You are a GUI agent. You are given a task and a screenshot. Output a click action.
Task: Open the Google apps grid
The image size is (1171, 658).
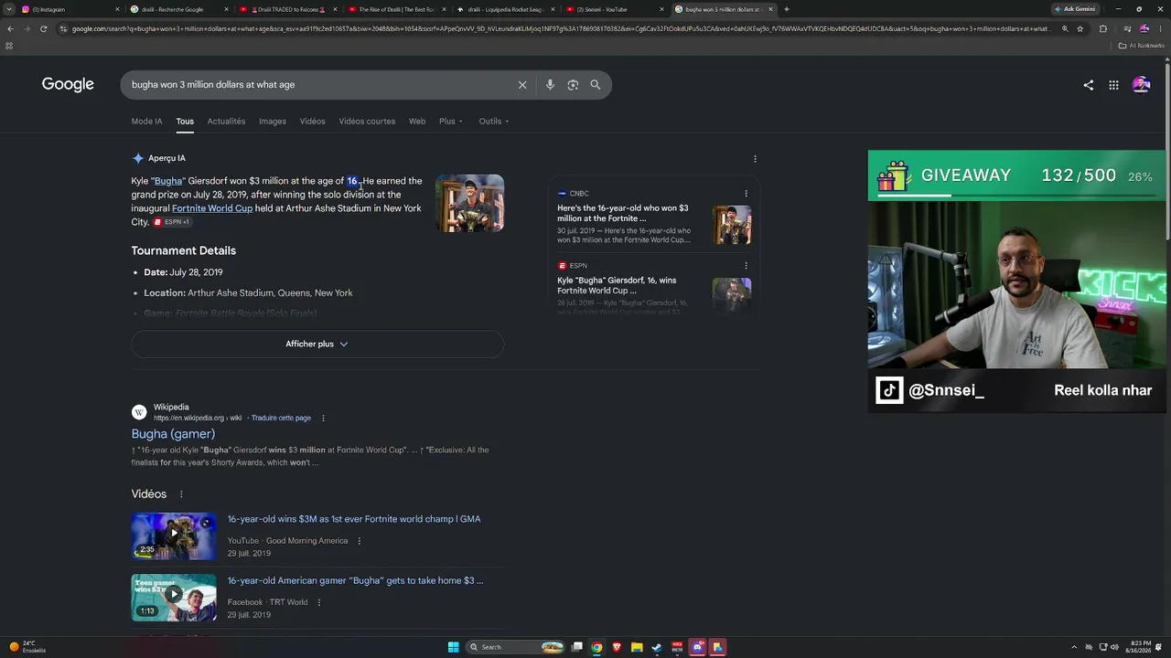point(1113,85)
